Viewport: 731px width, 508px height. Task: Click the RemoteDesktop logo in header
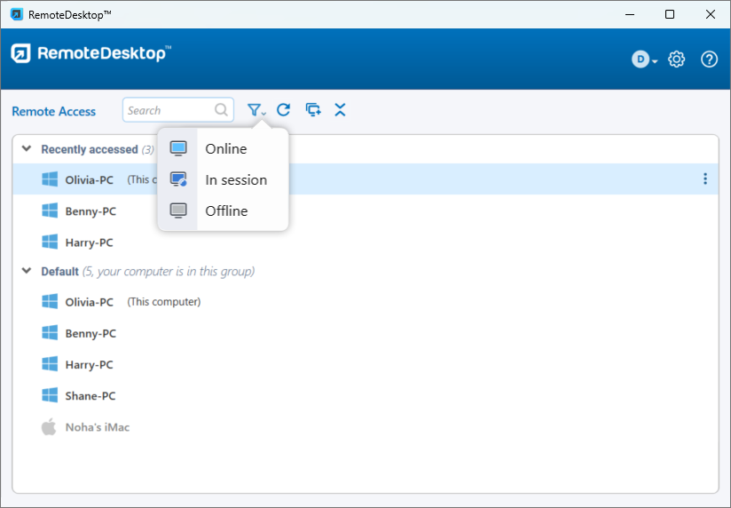click(x=90, y=54)
